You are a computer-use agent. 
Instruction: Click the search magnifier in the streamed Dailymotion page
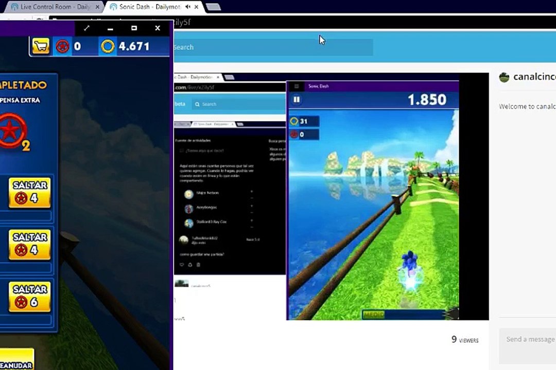click(x=198, y=104)
